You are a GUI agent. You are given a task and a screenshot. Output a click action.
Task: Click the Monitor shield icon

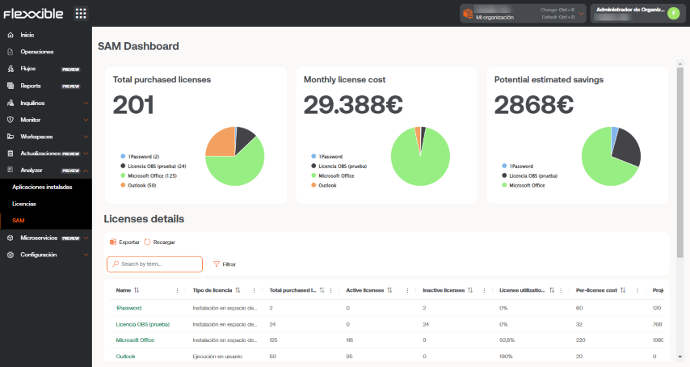(x=11, y=120)
